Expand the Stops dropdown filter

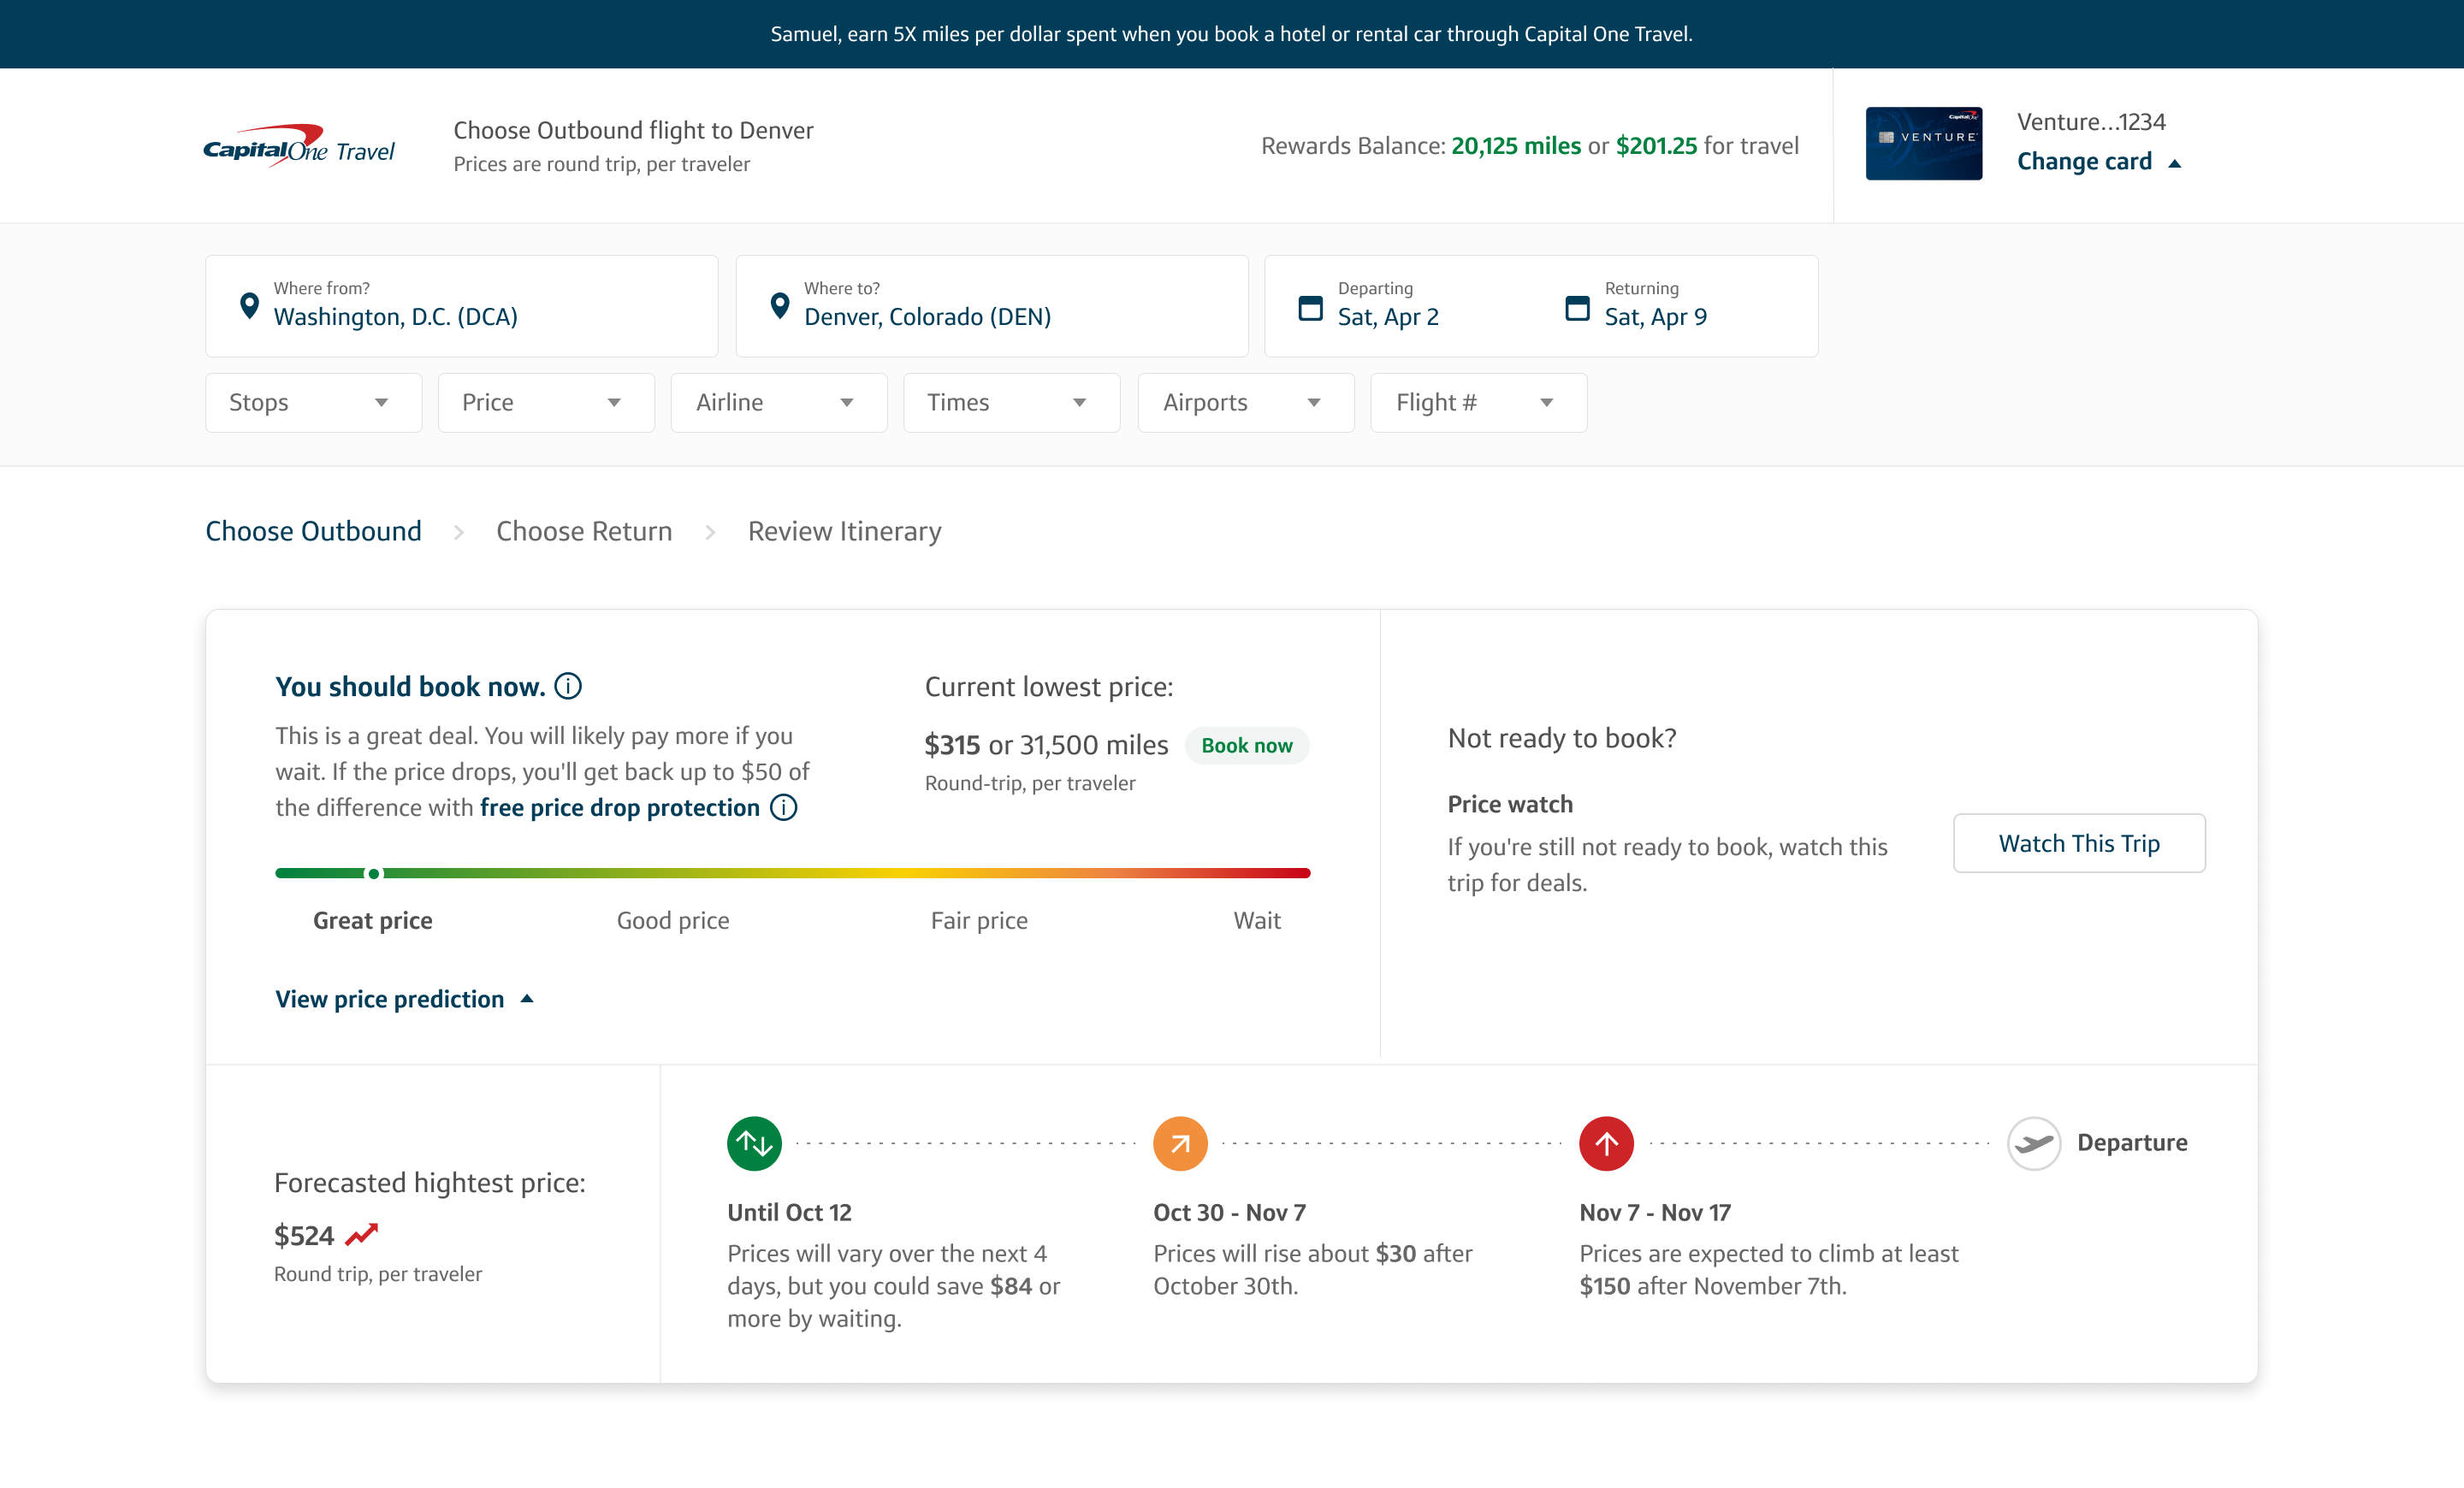tap(308, 401)
